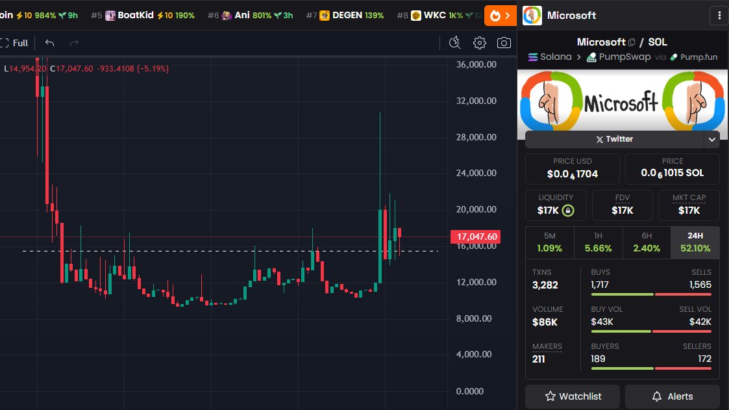The image size is (729, 410).
Task: Click the MAKERS value 211
Action: click(538, 359)
